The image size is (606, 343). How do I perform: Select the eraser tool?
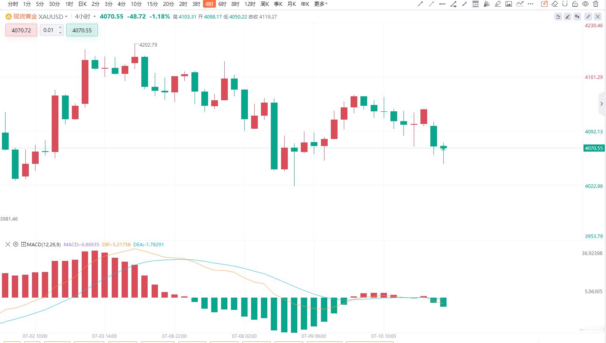coord(555,4)
